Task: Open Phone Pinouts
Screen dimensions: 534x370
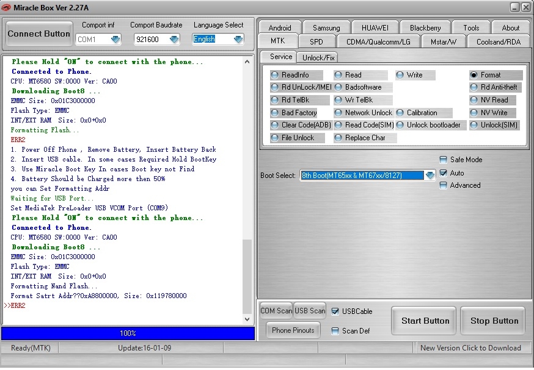Action: (x=293, y=330)
